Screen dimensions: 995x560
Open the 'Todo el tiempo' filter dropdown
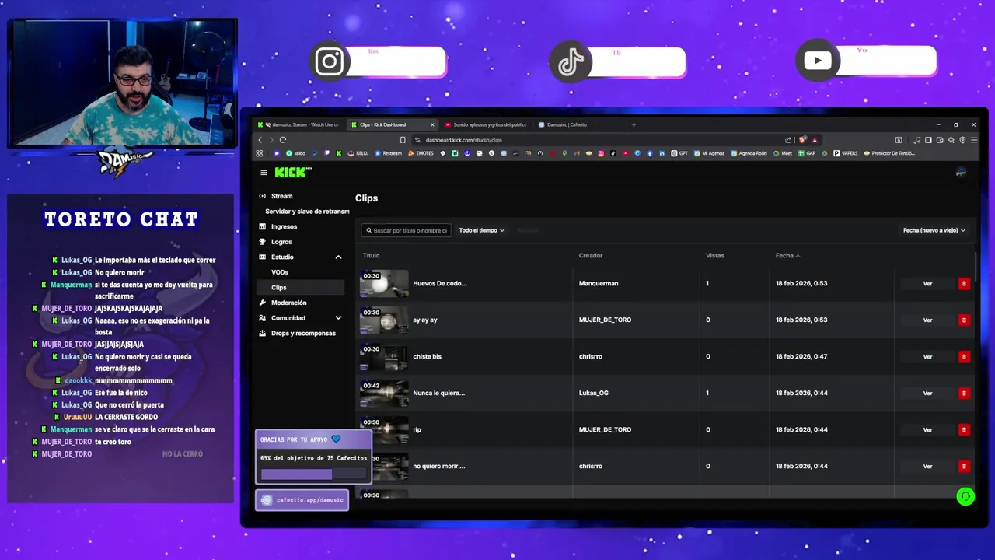pyautogui.click(x=482, y=230)
